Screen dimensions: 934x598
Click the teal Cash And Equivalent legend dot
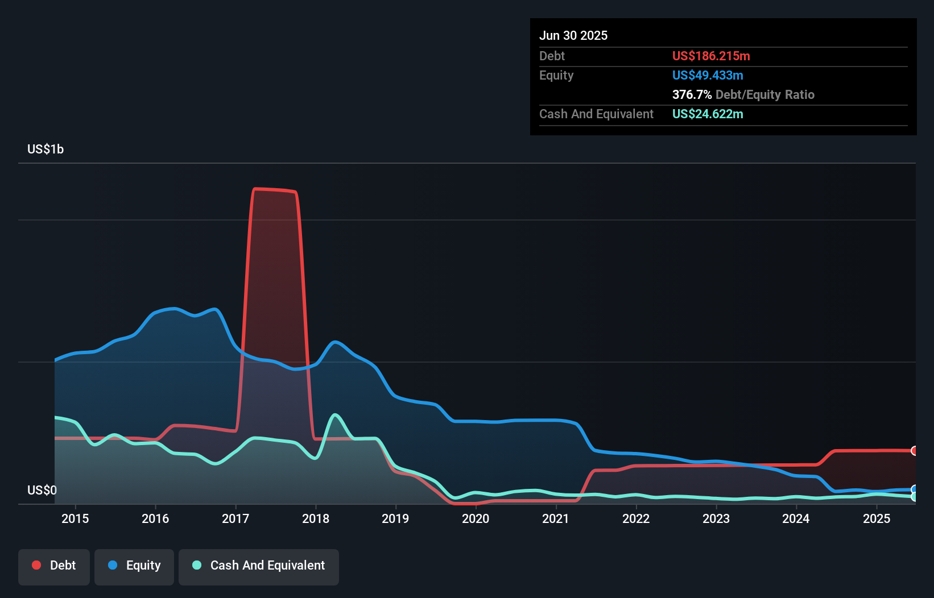pos(196,565)
